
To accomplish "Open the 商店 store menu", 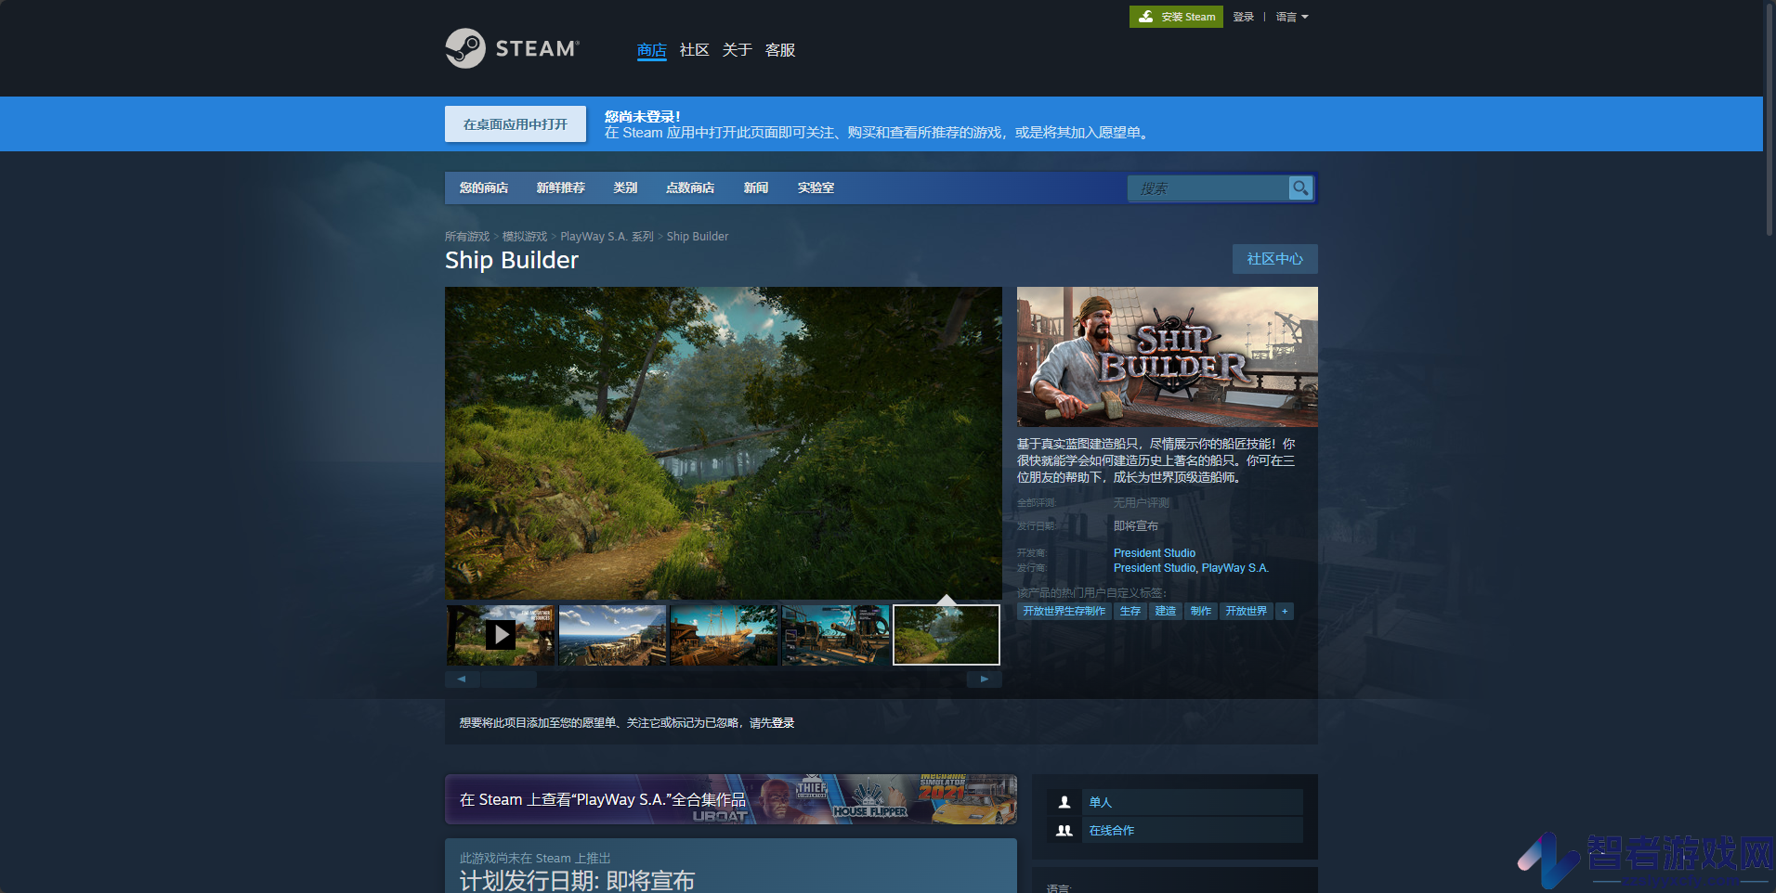I will pos(652,50).
